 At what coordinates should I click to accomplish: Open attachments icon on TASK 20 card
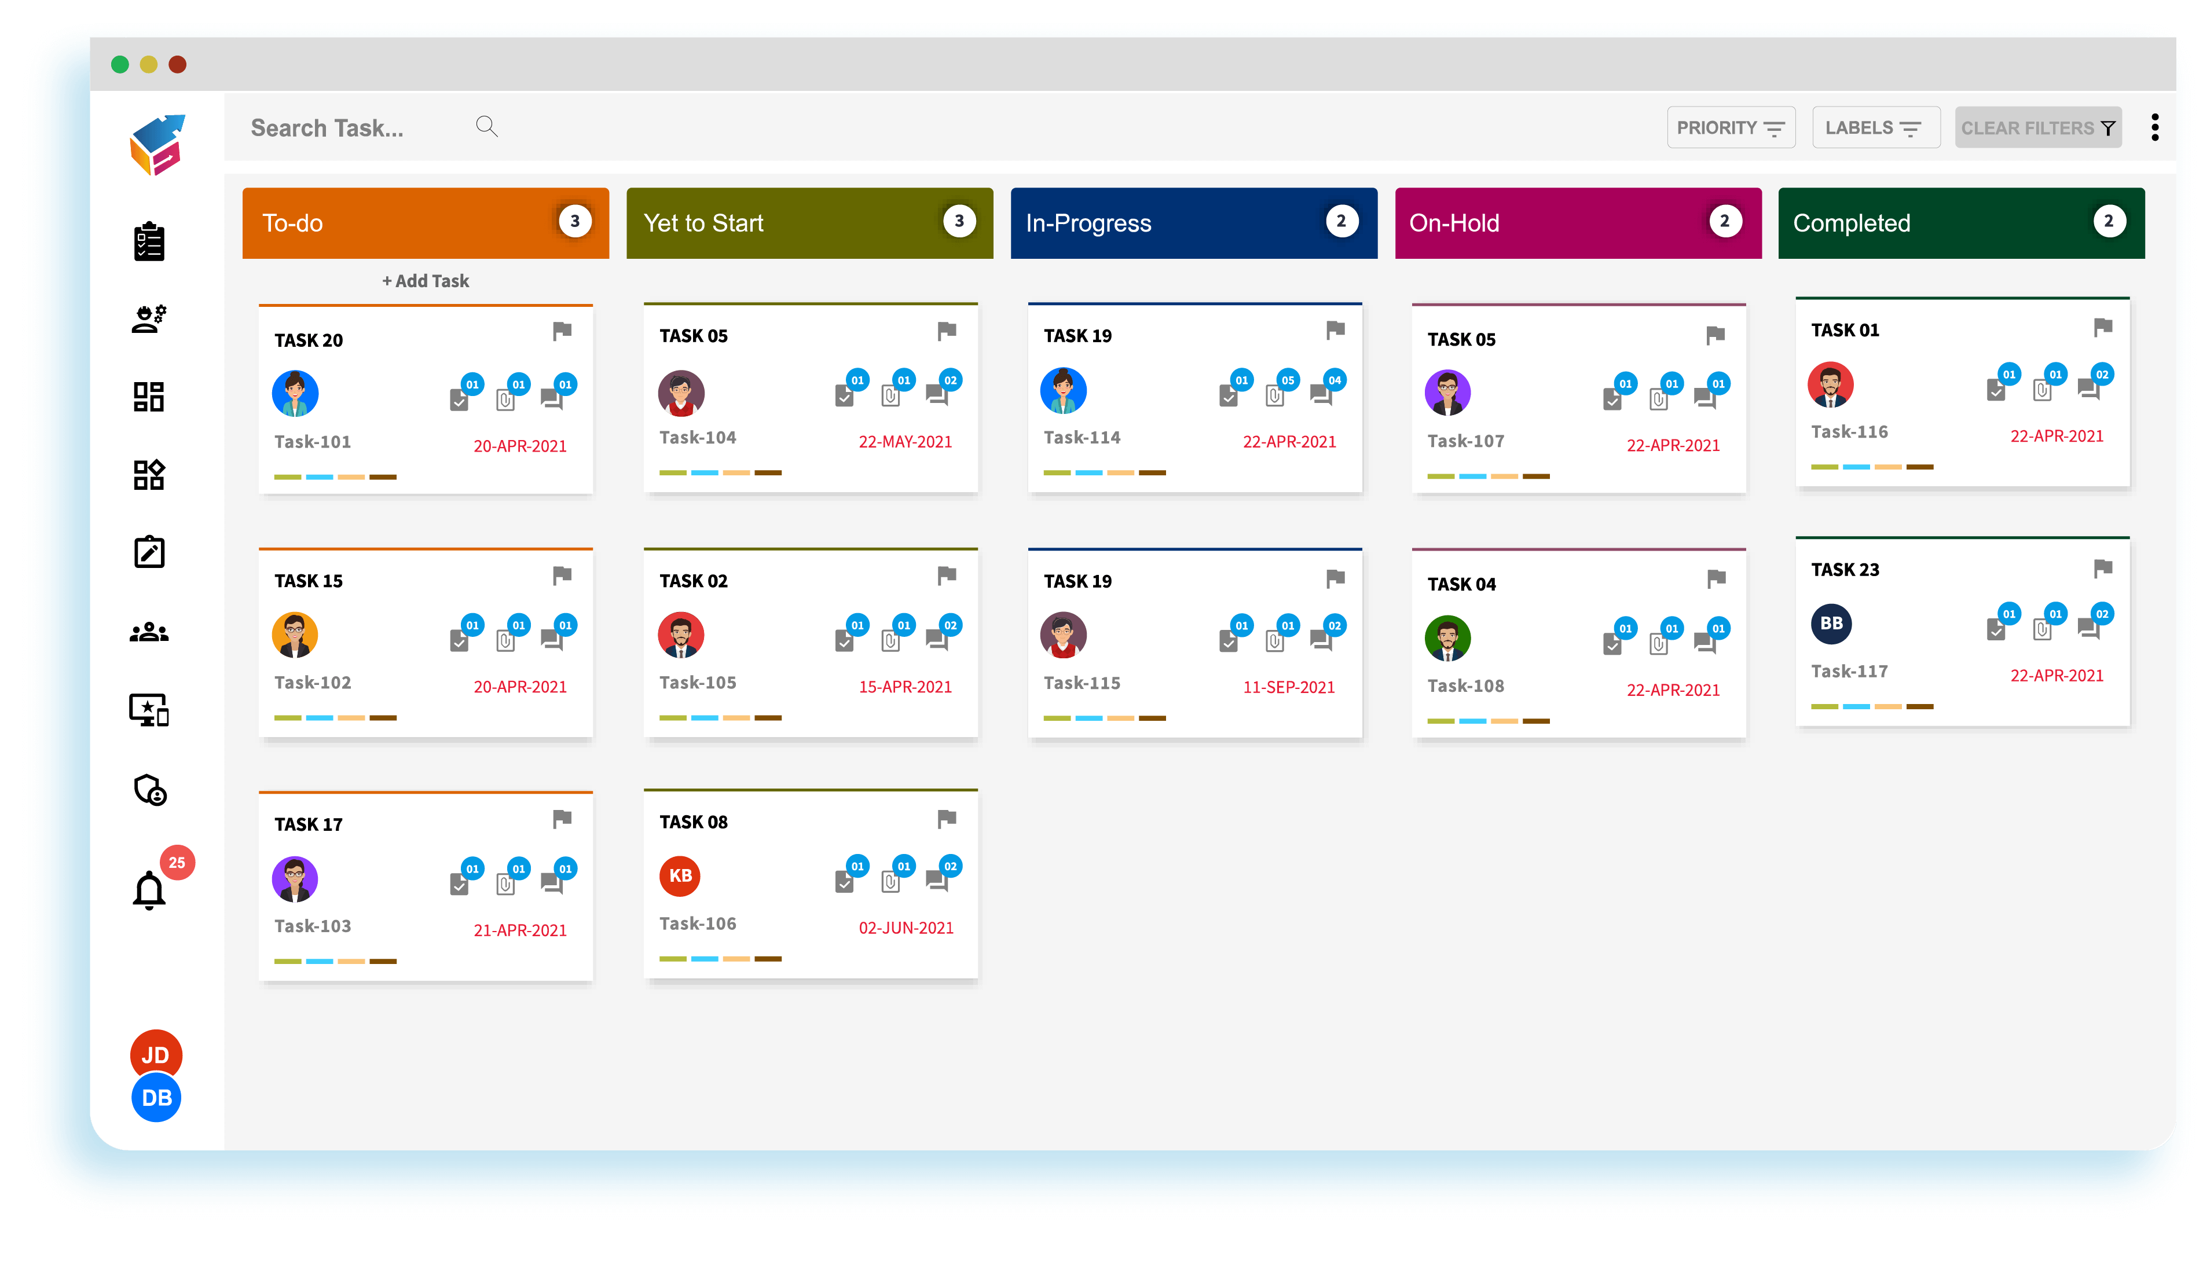pyautogui.click(x=505, y=400)
